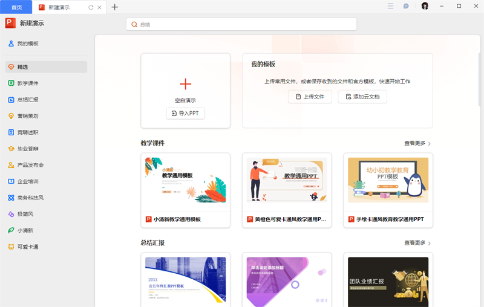Expand 查看更多 for 总结汇报 section
Screen dimensions: 484x307
(x=417, y=243)
